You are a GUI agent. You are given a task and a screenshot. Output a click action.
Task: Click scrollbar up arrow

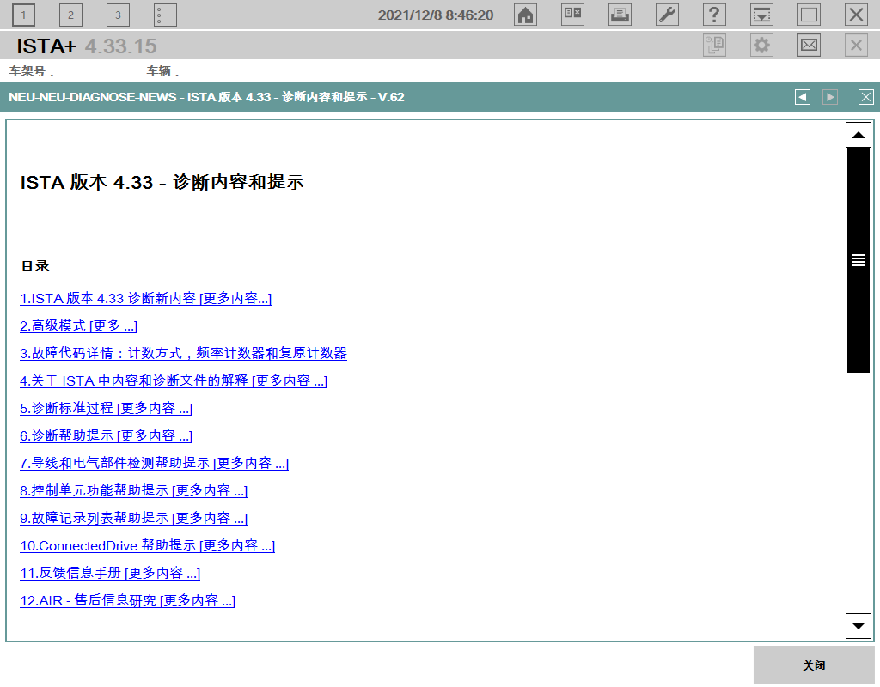click(x=859, y=135)
